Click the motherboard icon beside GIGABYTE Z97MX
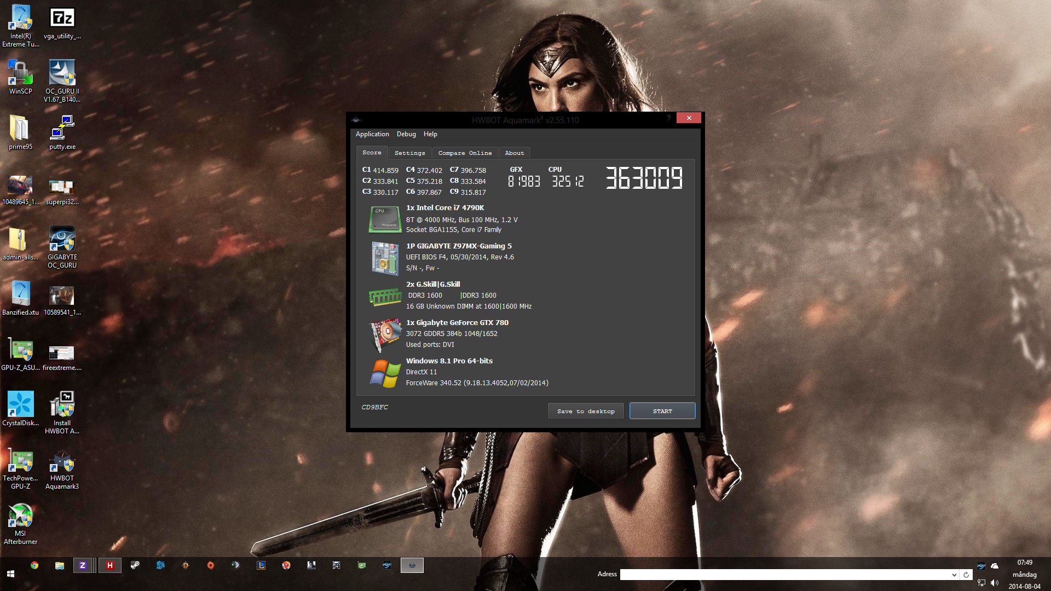The image size is (1051, 591). [x=385, y=258]
